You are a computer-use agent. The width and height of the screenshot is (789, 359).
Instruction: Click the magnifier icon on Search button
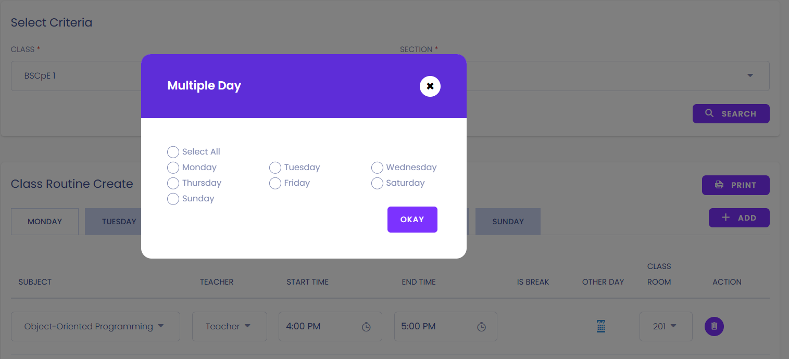tap(709, 113)
